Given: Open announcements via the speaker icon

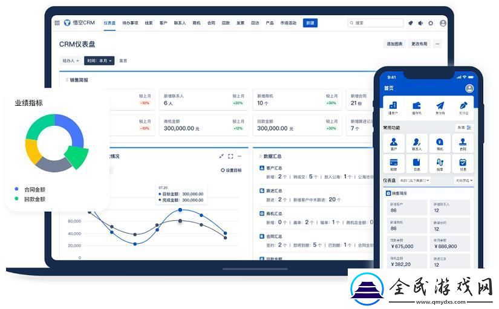Looking at the screenshot, I should 420,23.
